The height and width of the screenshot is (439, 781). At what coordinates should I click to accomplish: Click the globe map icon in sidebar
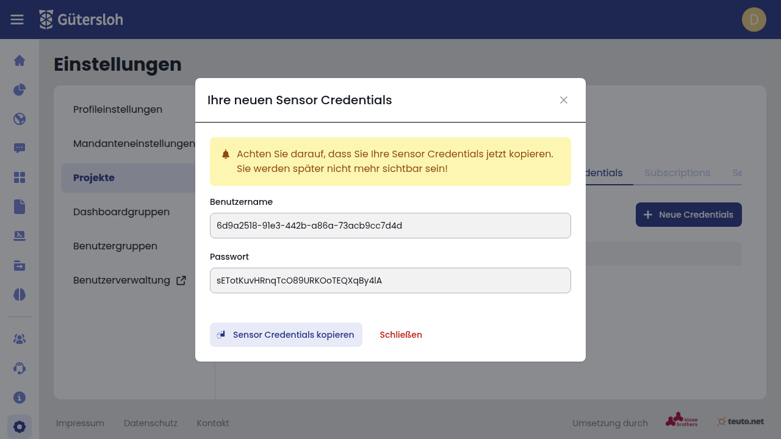tap(20, 119)
